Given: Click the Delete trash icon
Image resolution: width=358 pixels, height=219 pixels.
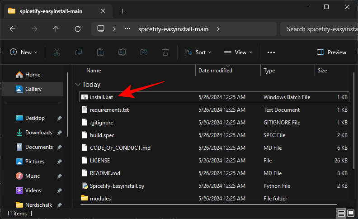Looking at the screenshot, I should coord(165,52).
